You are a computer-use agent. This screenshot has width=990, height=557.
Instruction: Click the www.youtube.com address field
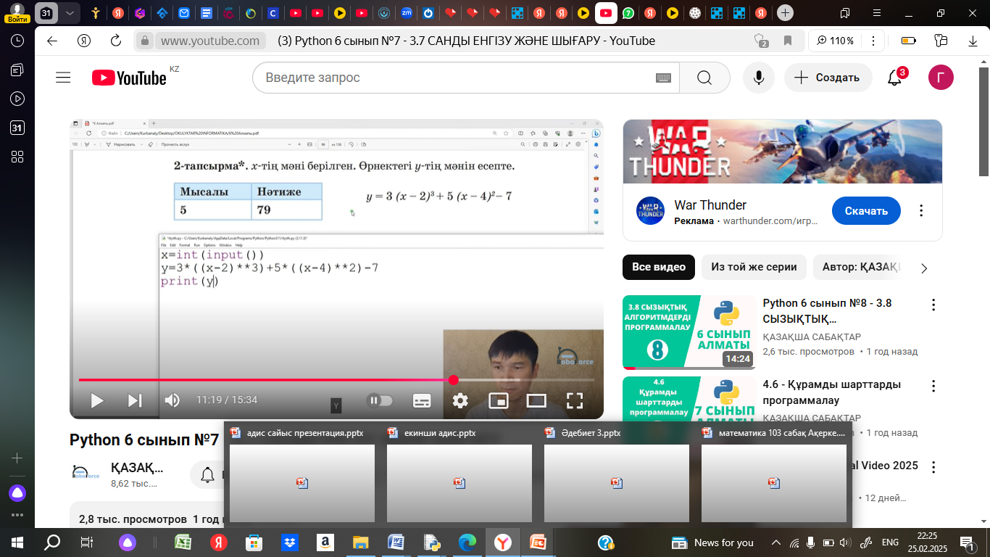(209, 41)
